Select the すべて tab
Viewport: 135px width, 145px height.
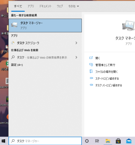18,6
